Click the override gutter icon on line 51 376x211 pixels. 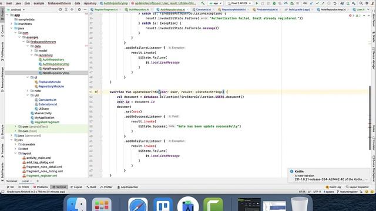[96, 92]
